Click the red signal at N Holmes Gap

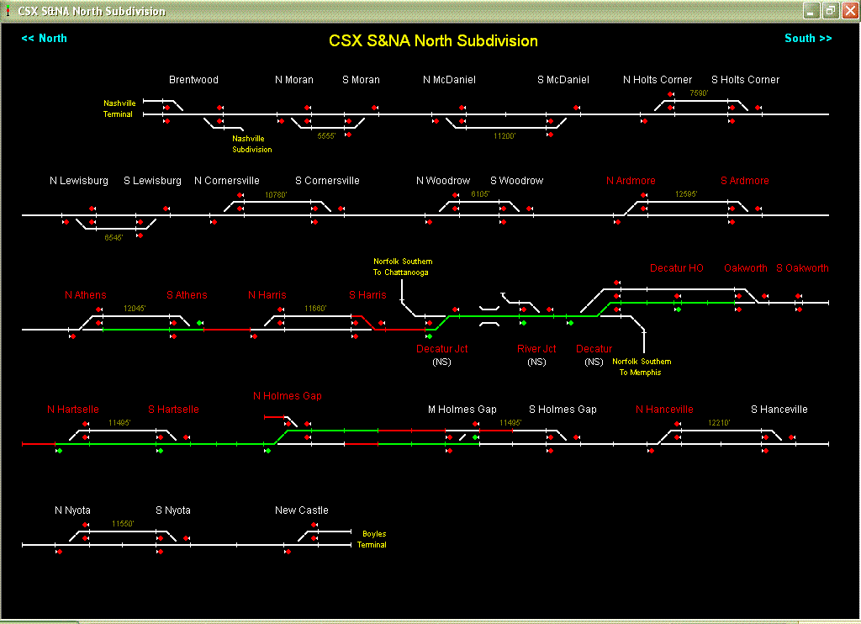click(x=288, y=423)
